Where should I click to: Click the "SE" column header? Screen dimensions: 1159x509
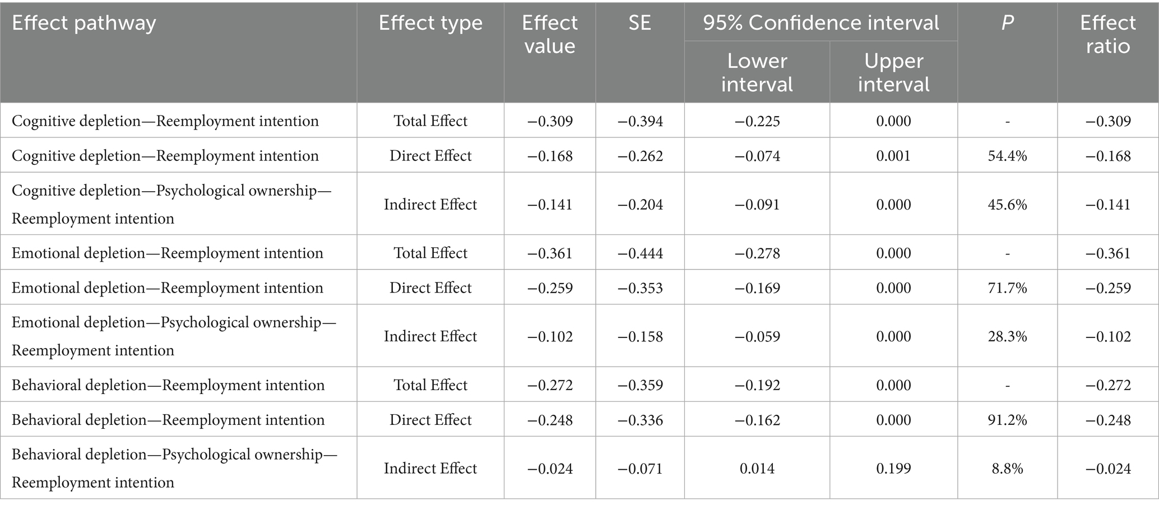(639, 24)
